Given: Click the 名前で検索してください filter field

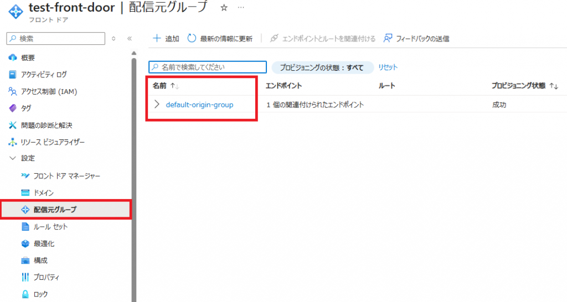Looking at the screenshot, I should [208, 67].
